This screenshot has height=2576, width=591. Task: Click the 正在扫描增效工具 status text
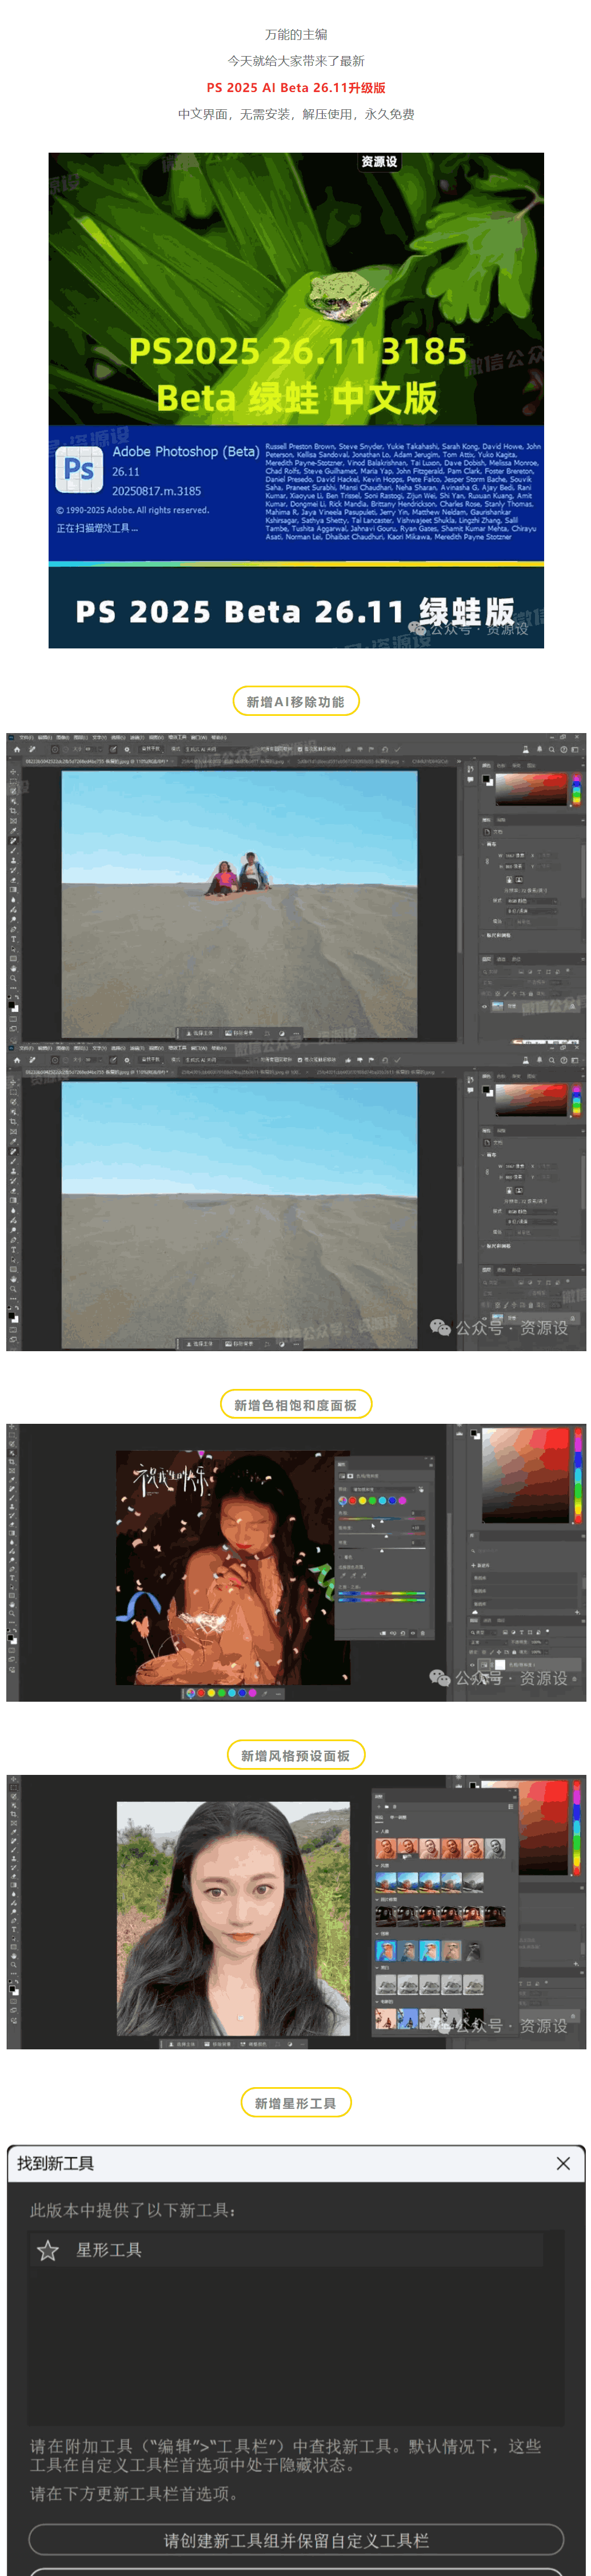(97, 528)
